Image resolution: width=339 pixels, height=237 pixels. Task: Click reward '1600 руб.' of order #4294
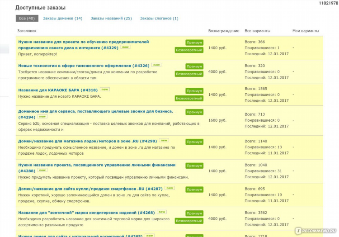(x=217, y=120)
